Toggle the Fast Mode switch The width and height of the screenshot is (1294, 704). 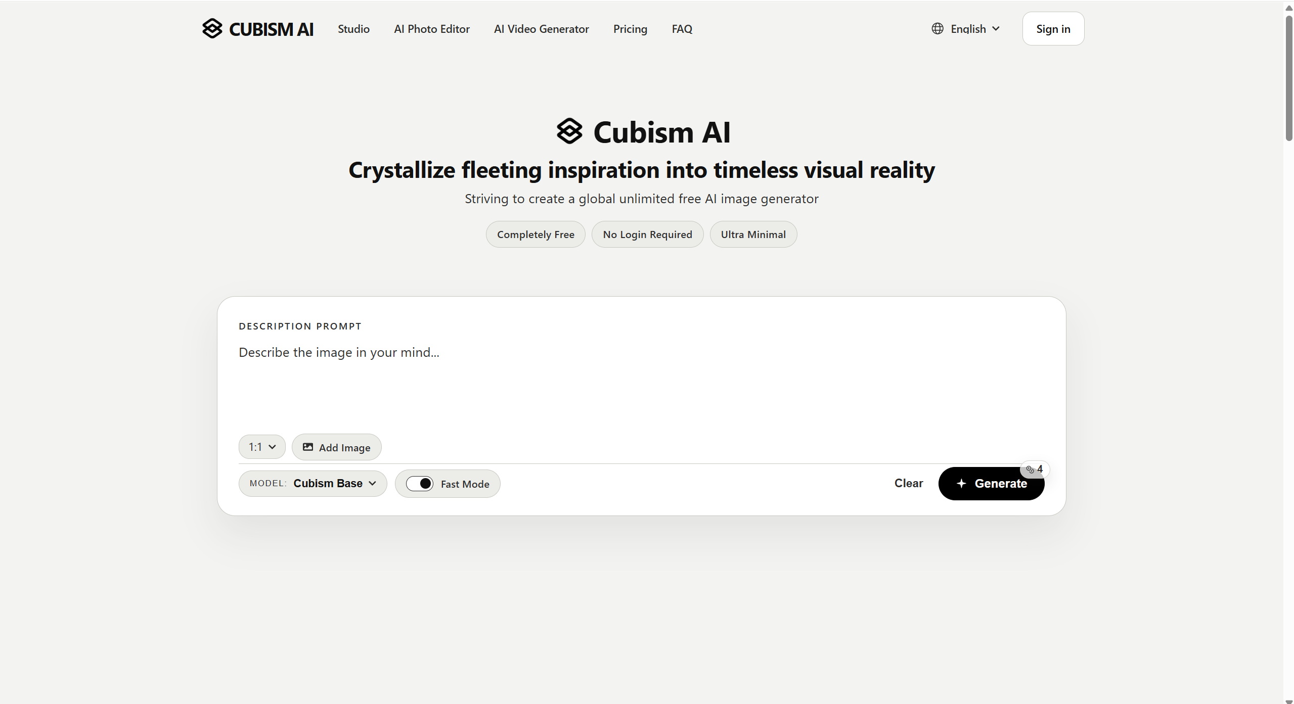pos(420,484)
